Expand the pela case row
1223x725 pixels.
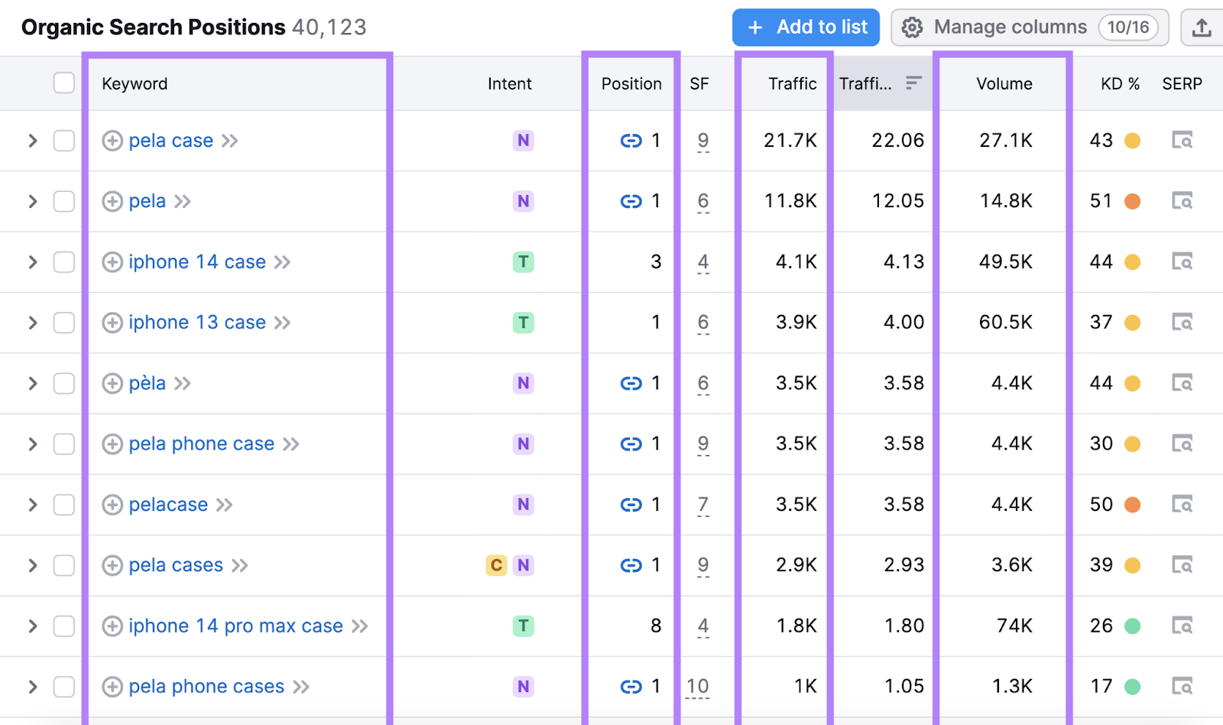[x=32, y=141]
